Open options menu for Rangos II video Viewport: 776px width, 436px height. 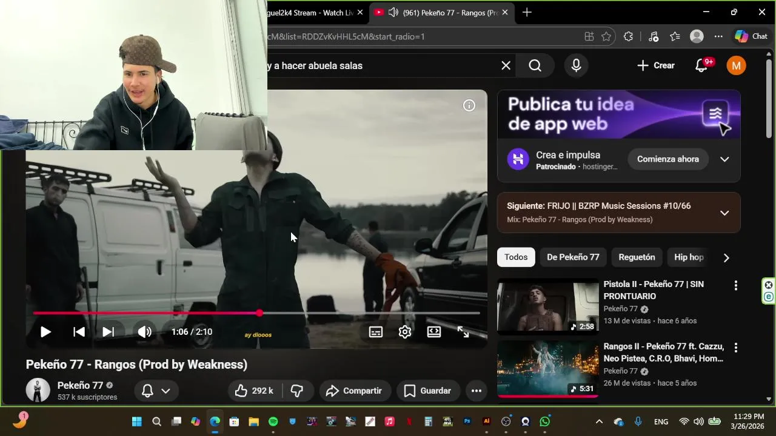735,348
